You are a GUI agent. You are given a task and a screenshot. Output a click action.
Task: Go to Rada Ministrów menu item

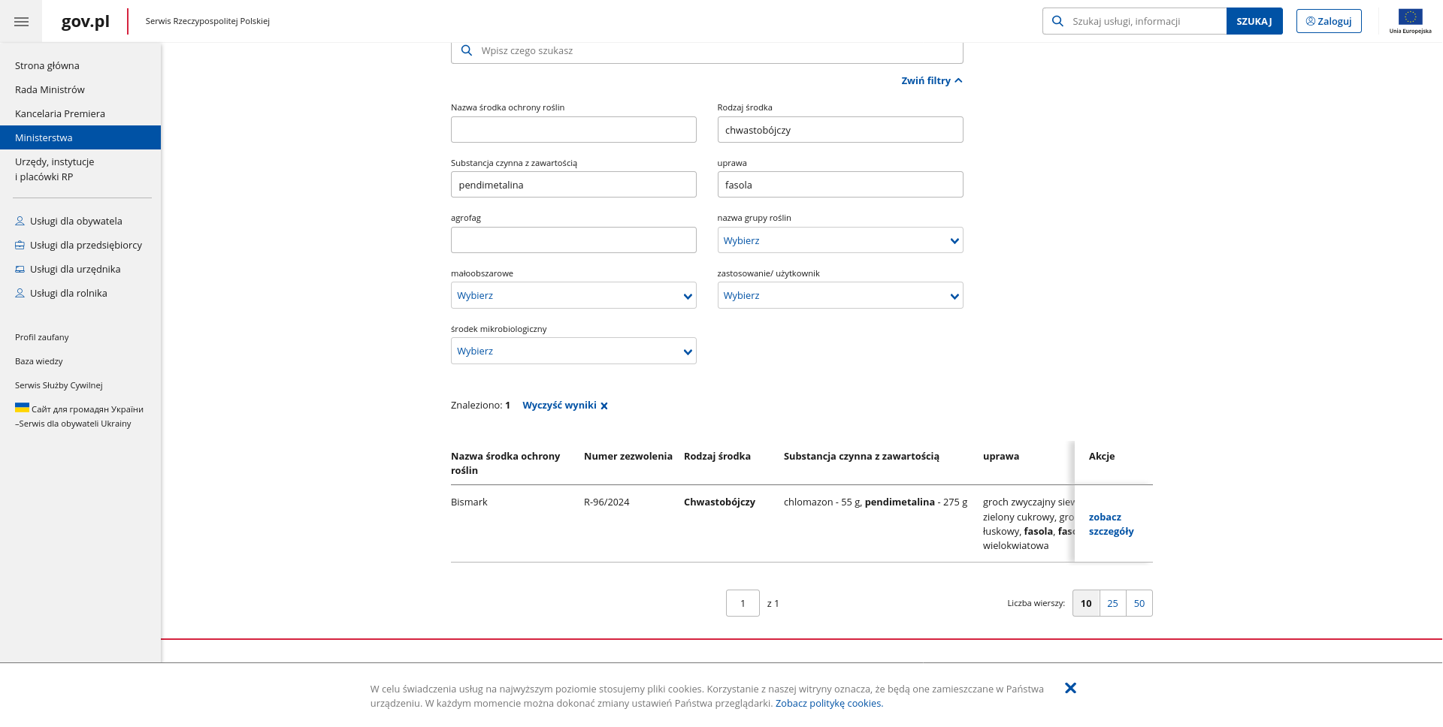(50, 90)
